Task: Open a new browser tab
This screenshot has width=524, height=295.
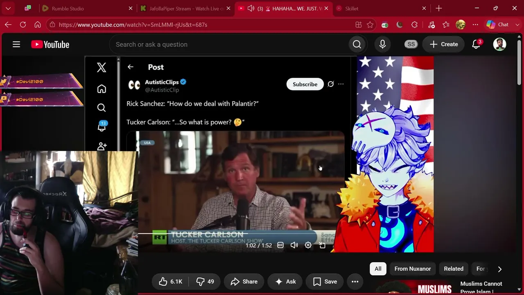Action: [439, 8]
